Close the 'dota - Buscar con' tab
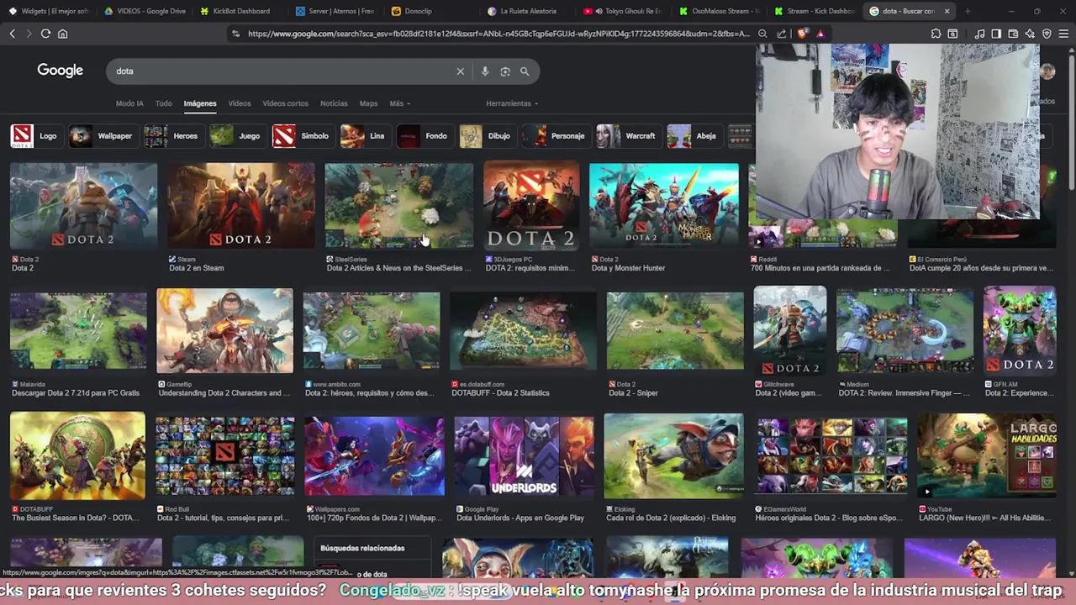This screenshot has width=1076, height=605. [947, 11]
